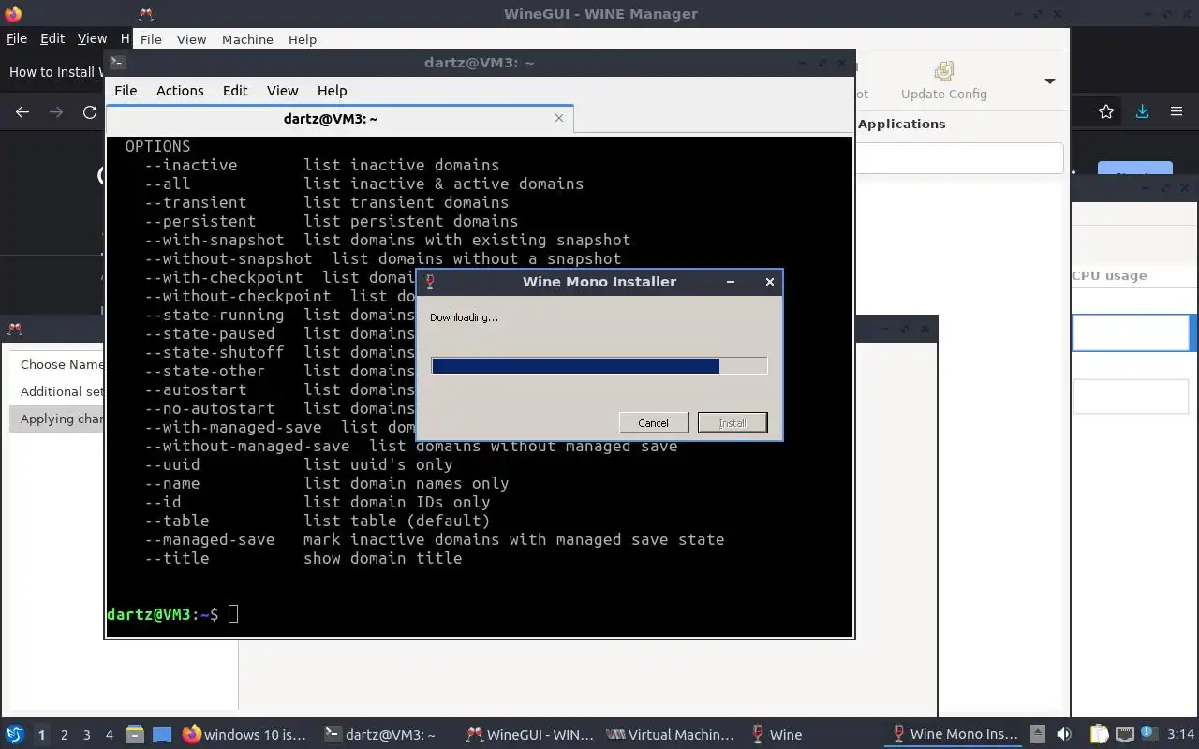This screenshot has width=1199, height=749.
Task: Open Firefox File menu
Action: (17, 38)
